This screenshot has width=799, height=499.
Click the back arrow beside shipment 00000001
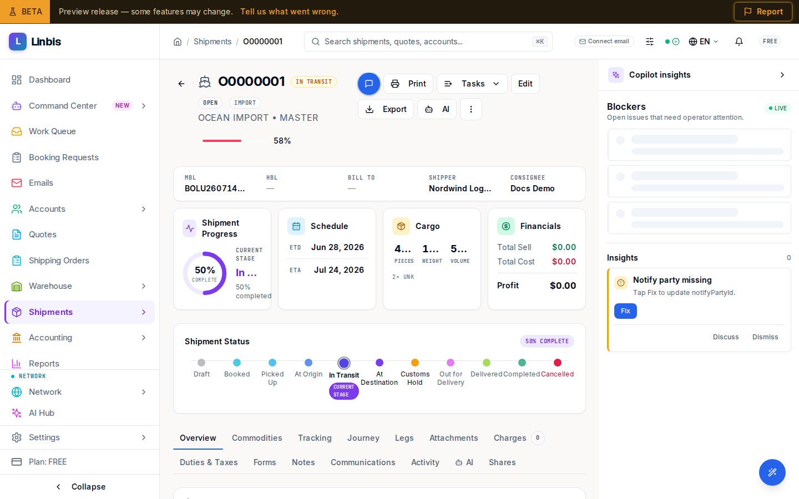(181, 84)
